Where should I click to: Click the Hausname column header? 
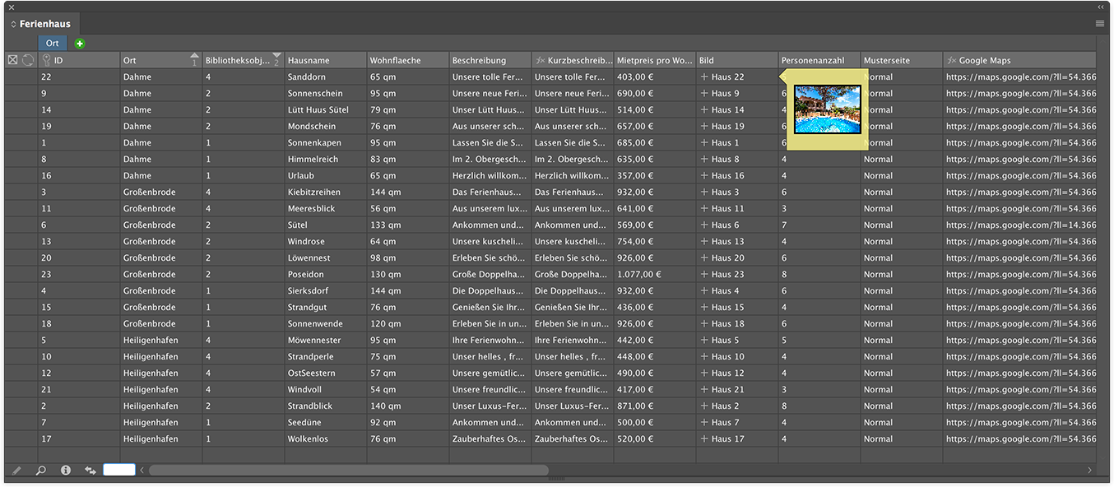325,60
